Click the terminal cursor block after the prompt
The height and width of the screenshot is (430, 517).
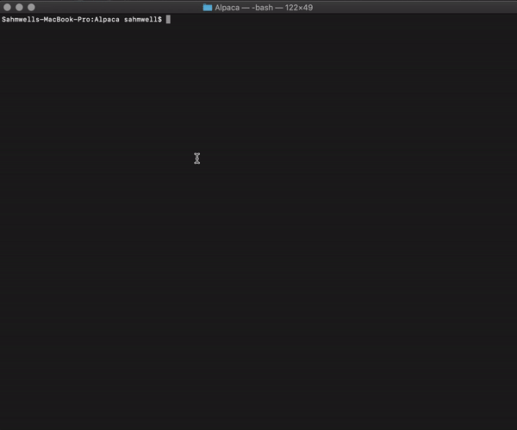[168, 20]
